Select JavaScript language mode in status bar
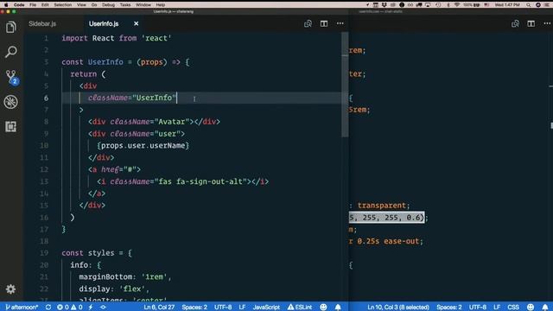 266,308
